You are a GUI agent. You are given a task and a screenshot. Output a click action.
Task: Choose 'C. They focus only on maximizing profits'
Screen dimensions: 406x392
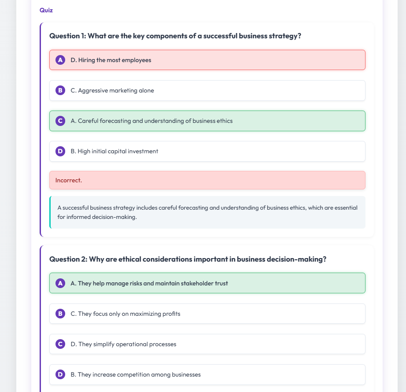click(207, 314)
